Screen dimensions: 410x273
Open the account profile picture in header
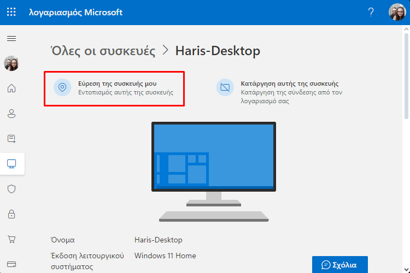click(397, 12)
